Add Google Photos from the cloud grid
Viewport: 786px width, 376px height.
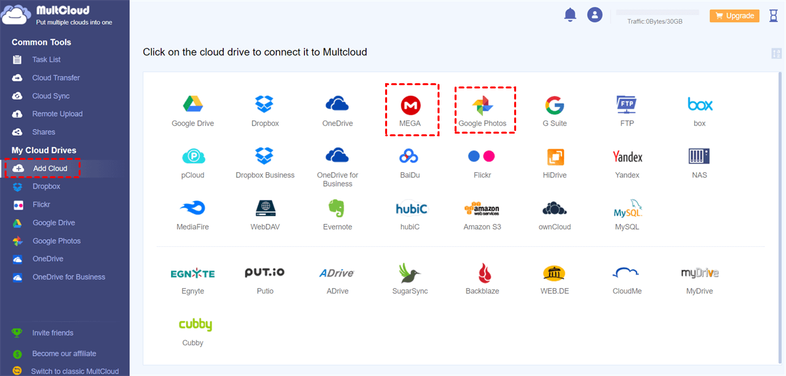point(483,110)
